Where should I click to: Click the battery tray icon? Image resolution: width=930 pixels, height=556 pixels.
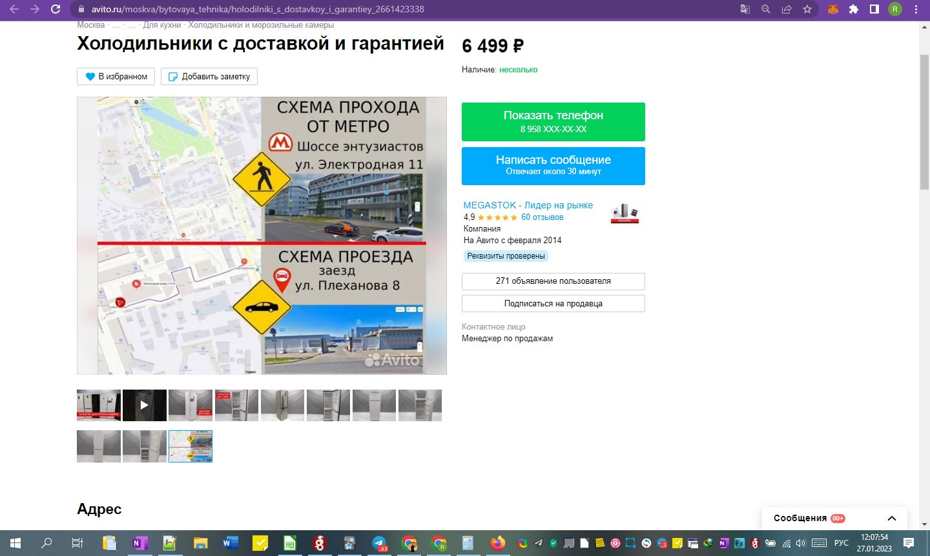pos(770,543)
